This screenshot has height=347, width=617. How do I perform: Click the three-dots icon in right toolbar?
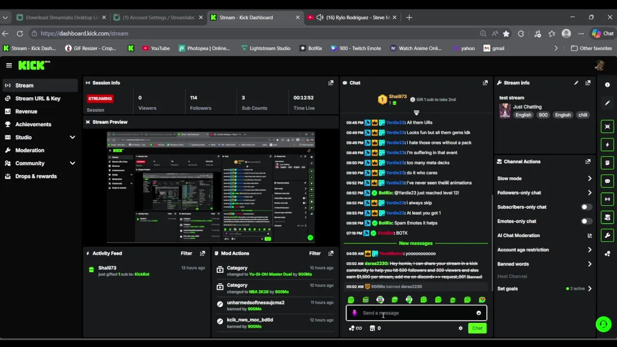coord(607,254)
